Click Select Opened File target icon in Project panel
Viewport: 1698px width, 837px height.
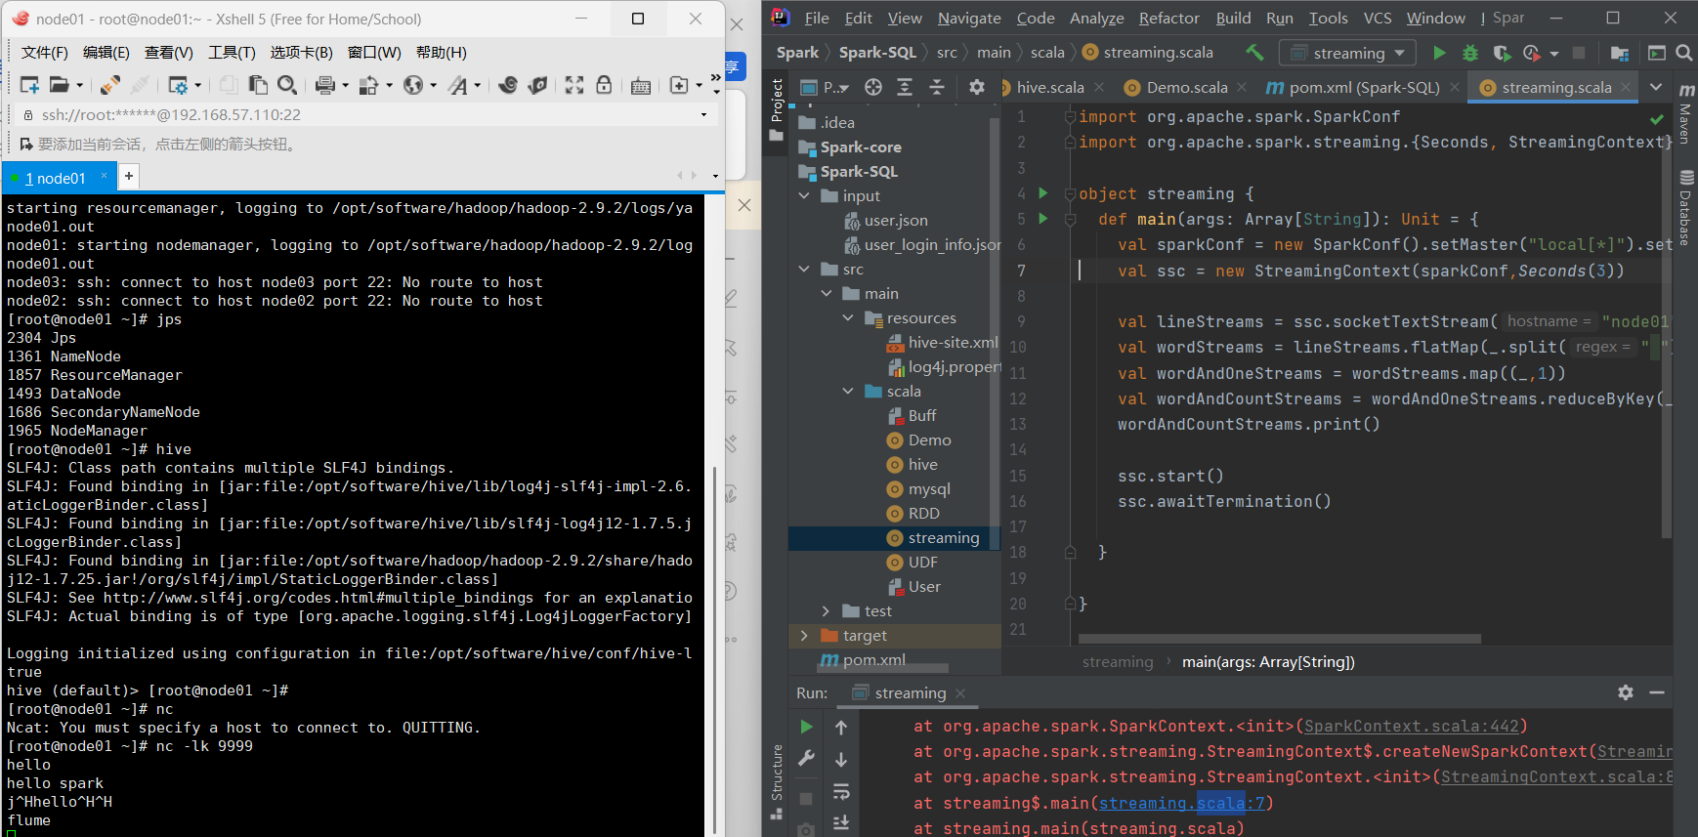[873, 87]
